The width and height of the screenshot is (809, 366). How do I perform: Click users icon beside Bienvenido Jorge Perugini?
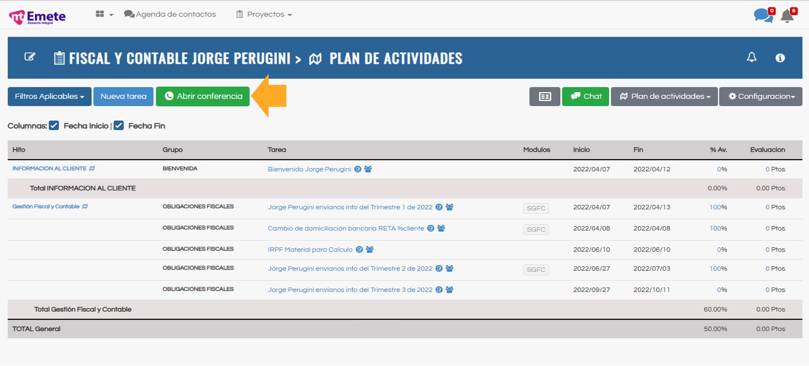pos(368,169)
